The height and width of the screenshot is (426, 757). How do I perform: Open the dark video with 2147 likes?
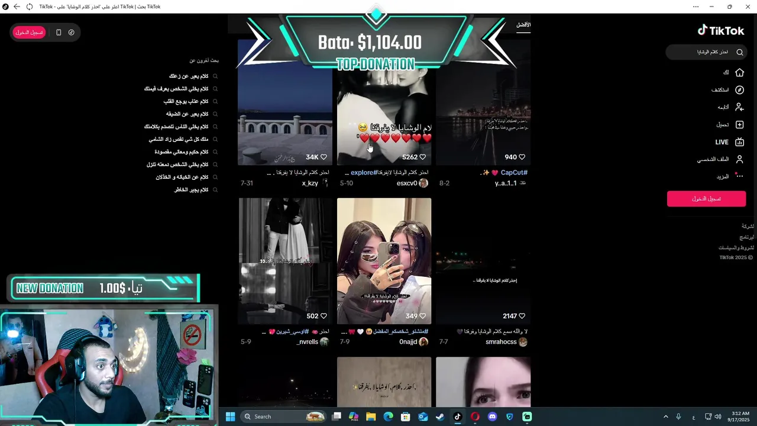tap(483, 261)
